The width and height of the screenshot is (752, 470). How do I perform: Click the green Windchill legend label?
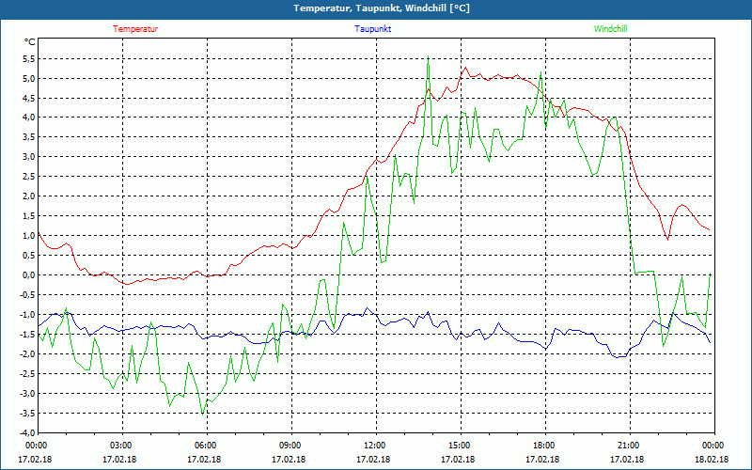point(610,29)
